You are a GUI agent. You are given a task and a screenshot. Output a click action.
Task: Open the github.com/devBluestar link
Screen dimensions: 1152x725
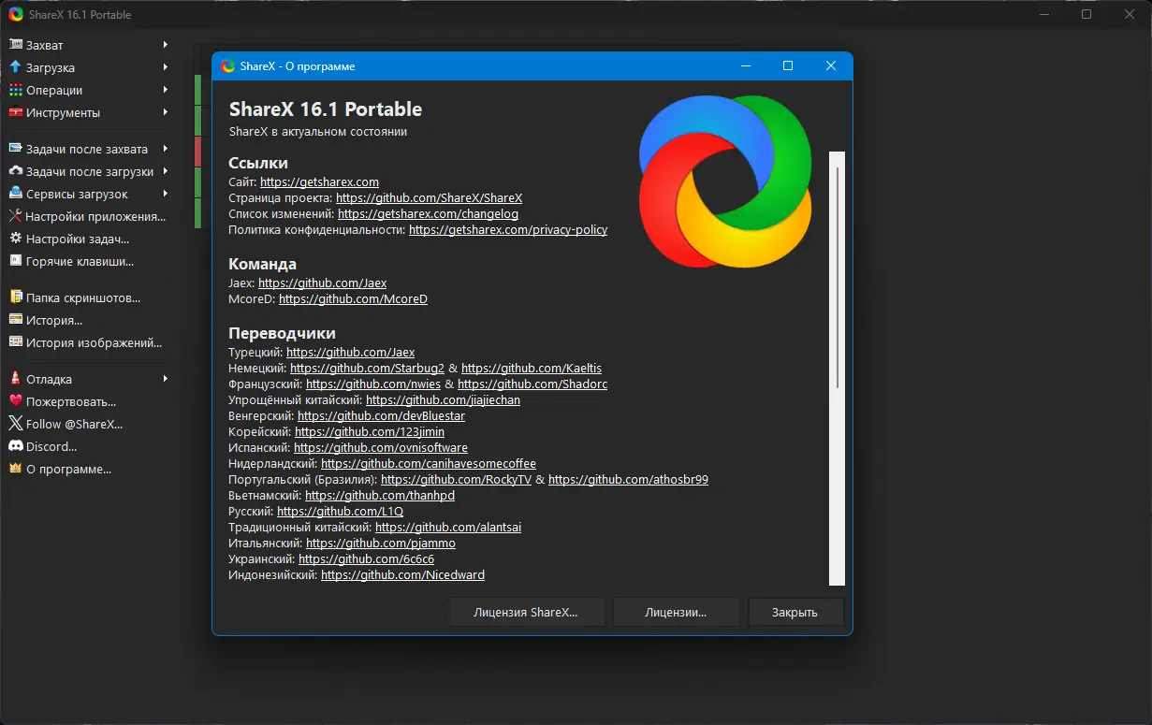pyautogui.click(x=381, y=415)
